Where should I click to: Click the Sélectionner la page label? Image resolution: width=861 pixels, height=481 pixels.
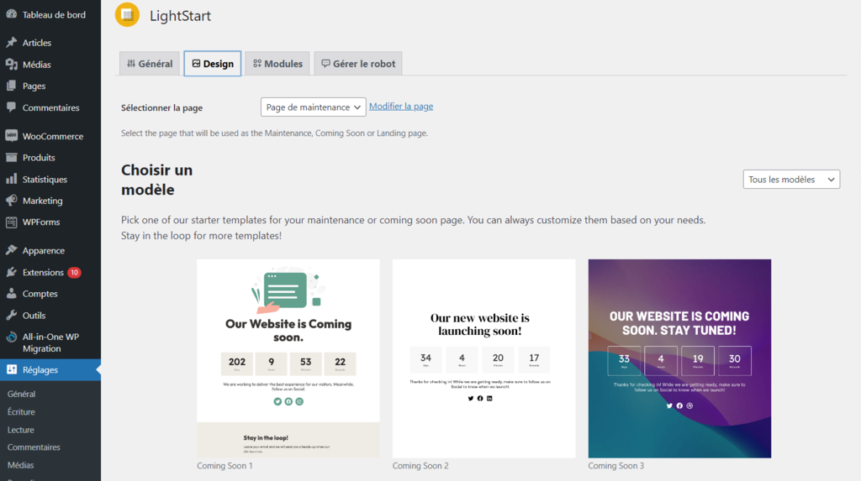click(x=162, y=107)
